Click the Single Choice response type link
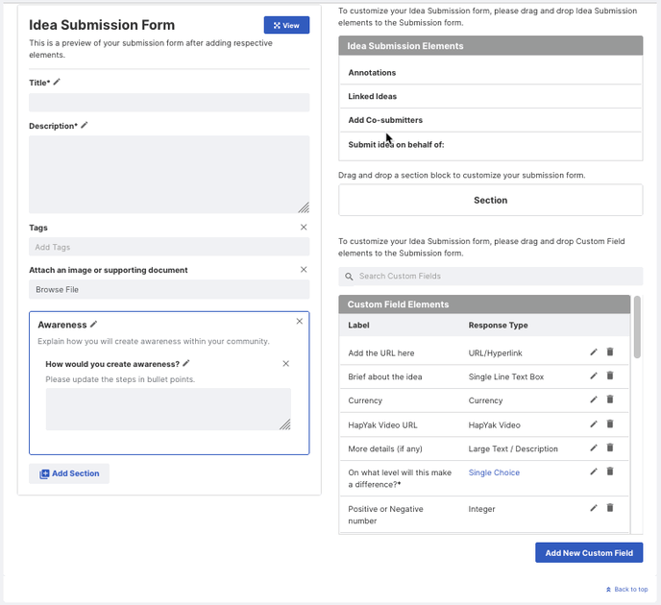This screenshot has width=661, height=605. 494,472
